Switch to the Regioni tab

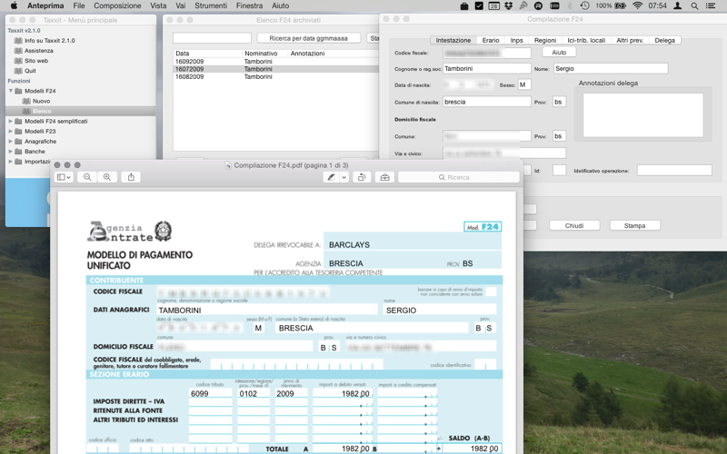[x=545, y=40]
